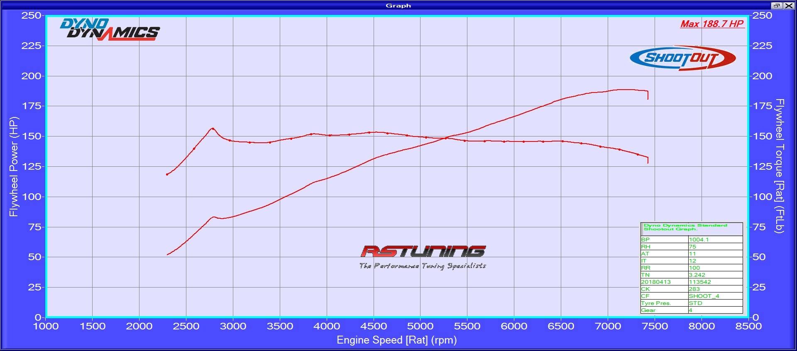Viewport: 797px width, 351px height.
Task: Select the BP value 1004.1 cell
Action: (x=715, y=240)
